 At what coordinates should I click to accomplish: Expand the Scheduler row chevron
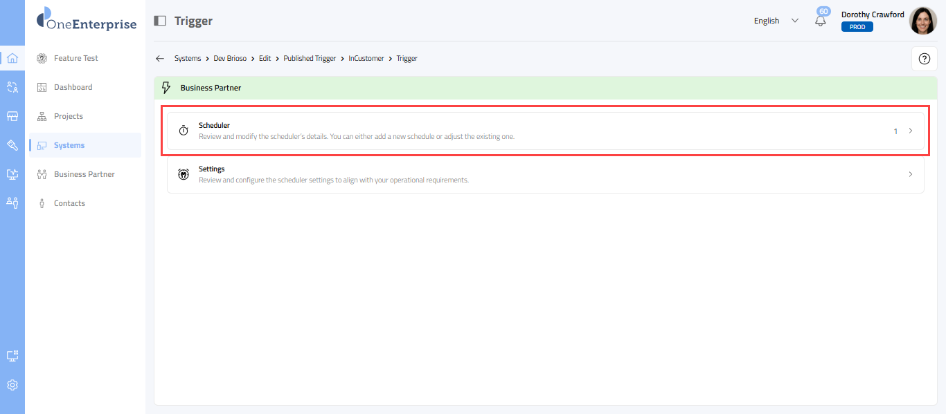(x=911, y=131)
